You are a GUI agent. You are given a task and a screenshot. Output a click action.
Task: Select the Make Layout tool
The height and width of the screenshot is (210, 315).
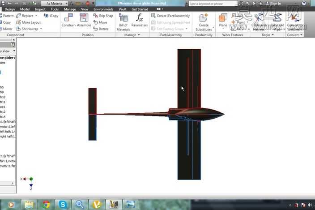(29, 22)
